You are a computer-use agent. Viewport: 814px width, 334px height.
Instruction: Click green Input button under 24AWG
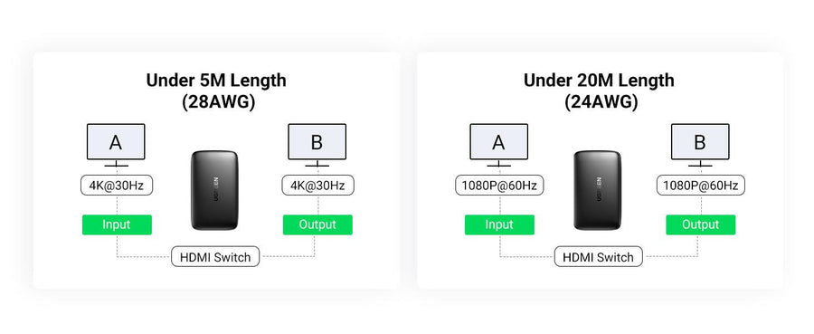point(499,224)
